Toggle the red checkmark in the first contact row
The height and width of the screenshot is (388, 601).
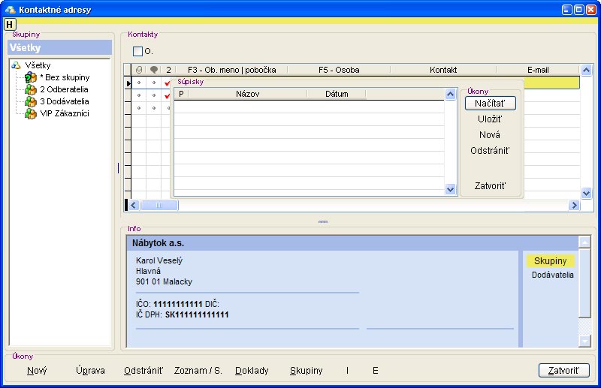[168, 83]
